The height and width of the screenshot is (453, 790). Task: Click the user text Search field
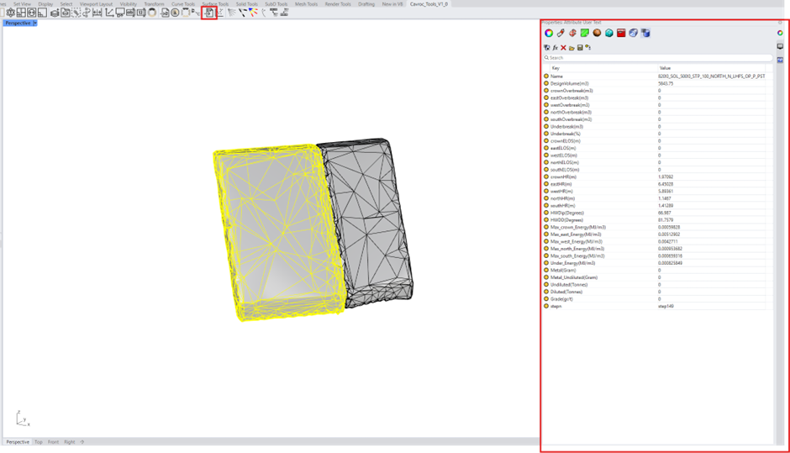pyautogui.click(x=657, y=58)
